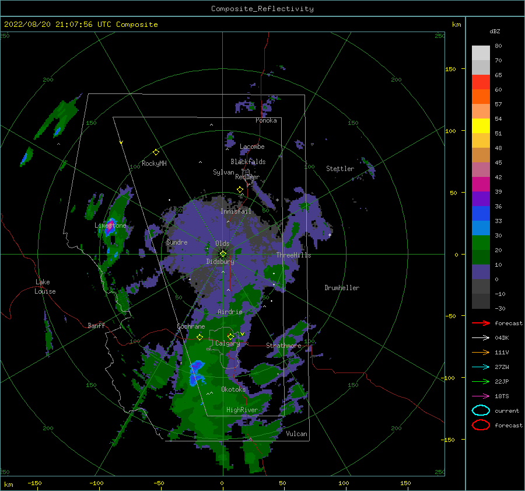Click the RockyMH label
The image size is (525, 491).
(154, 163)
